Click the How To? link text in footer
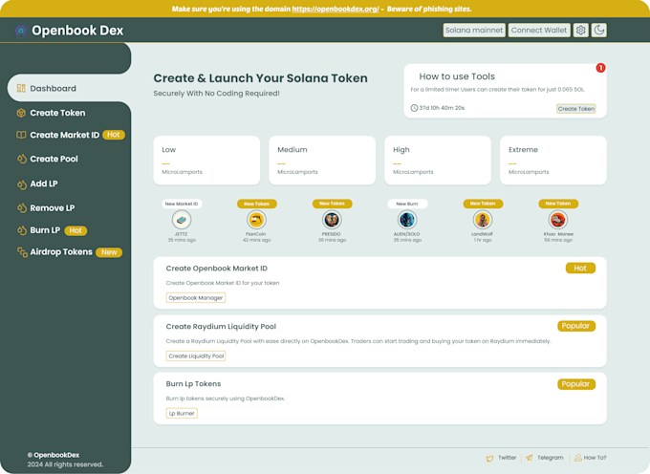 [x=595, y=458]
